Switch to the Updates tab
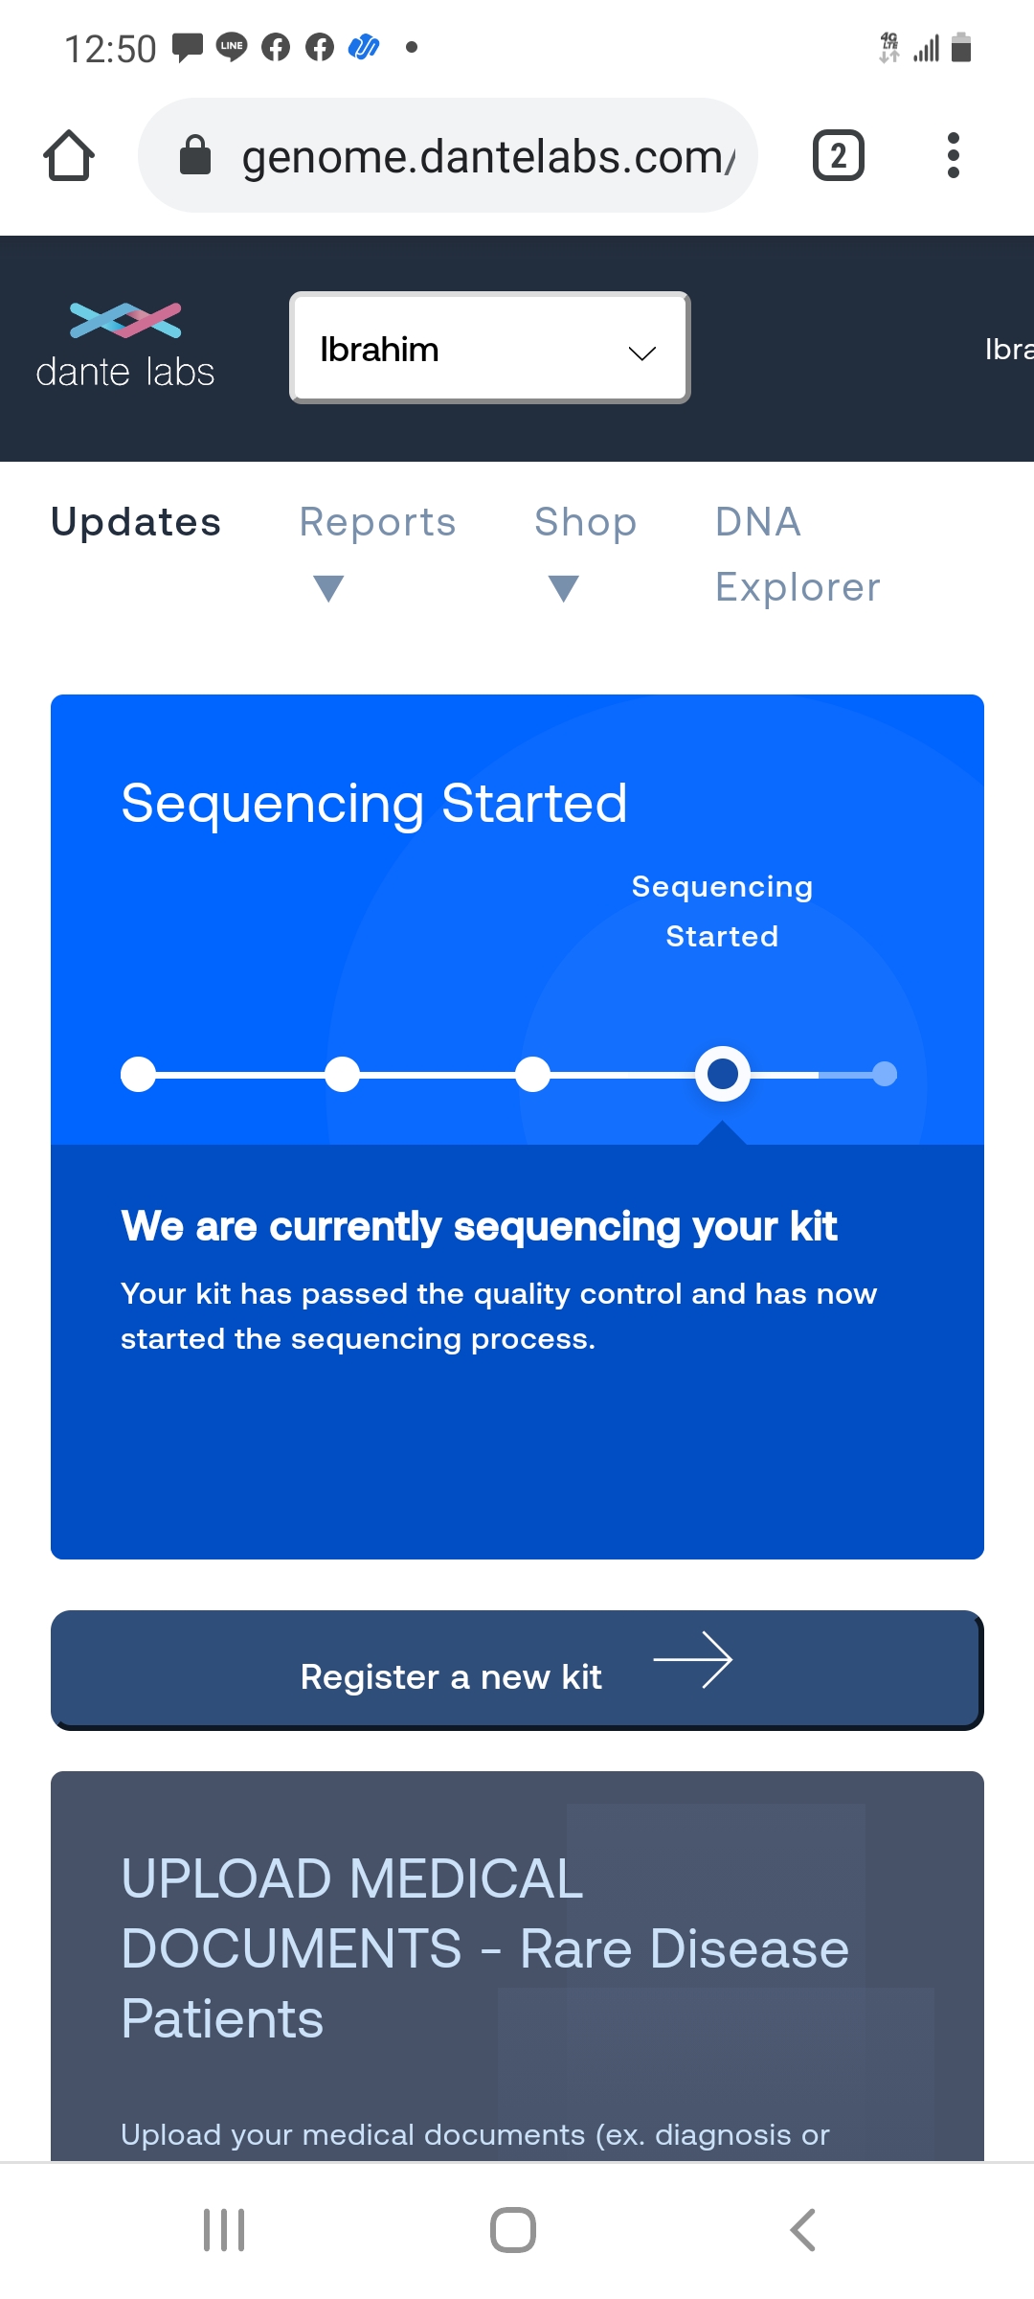 point(136,522)
